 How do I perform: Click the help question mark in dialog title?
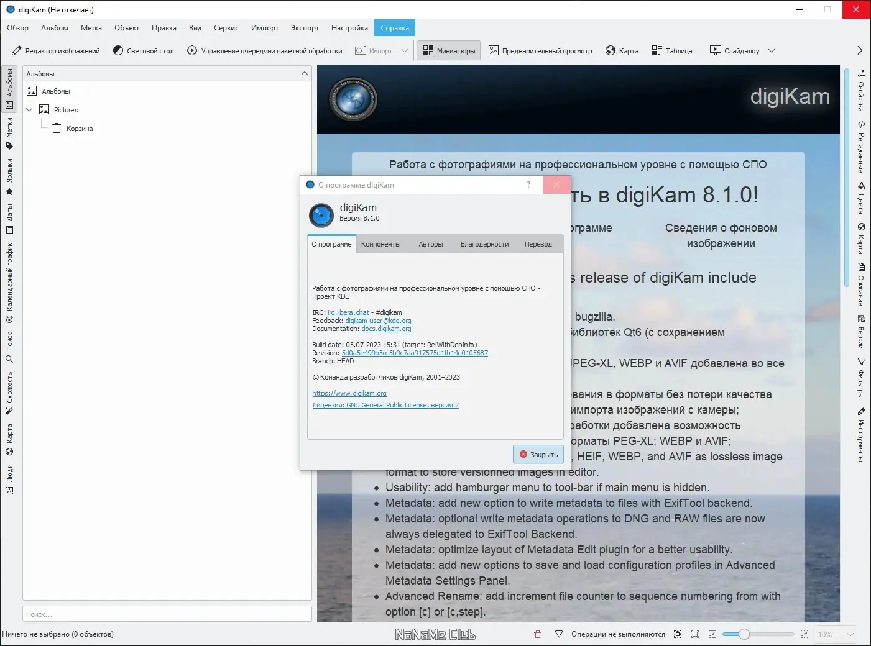[x=528, y=184]
